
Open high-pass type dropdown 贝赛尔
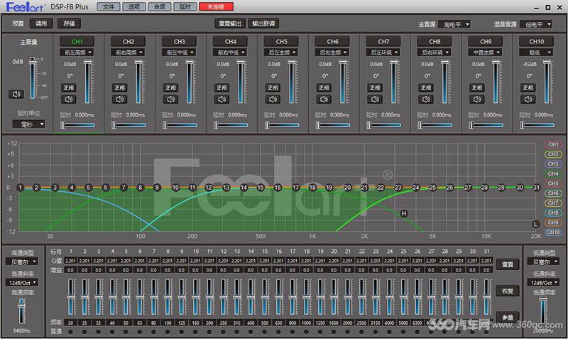[22, 262]
